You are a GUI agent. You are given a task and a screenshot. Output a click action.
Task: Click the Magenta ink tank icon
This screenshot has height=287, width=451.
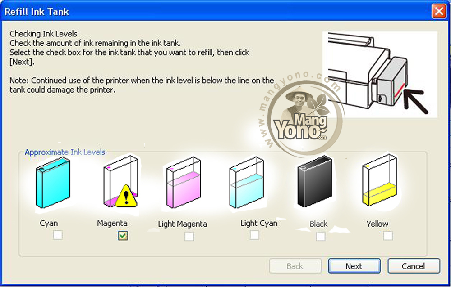pyautogui.click(x=120, y=181)
